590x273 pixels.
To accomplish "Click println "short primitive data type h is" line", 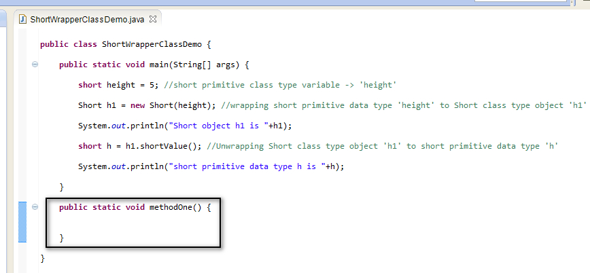I will pos(211,166).
